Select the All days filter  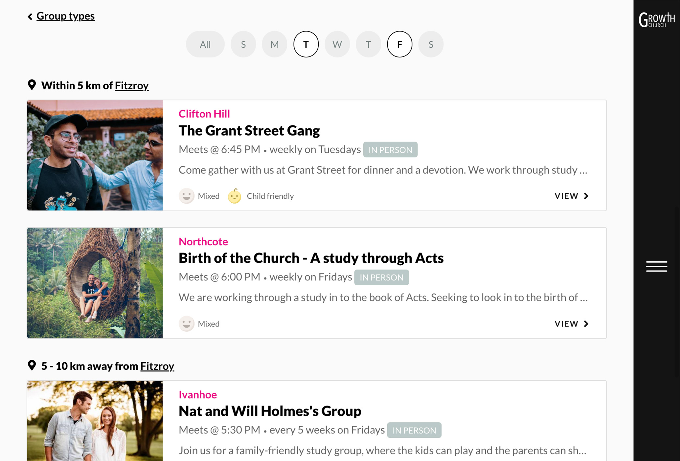pyautogui.click(x=205, y=44)
